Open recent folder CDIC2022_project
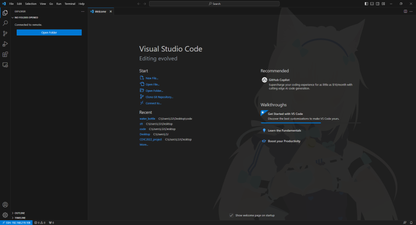 [151, 140]
